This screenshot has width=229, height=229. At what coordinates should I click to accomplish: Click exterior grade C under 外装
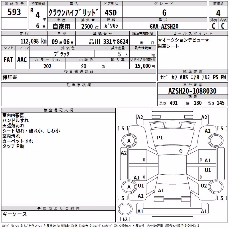coord(214,26)
